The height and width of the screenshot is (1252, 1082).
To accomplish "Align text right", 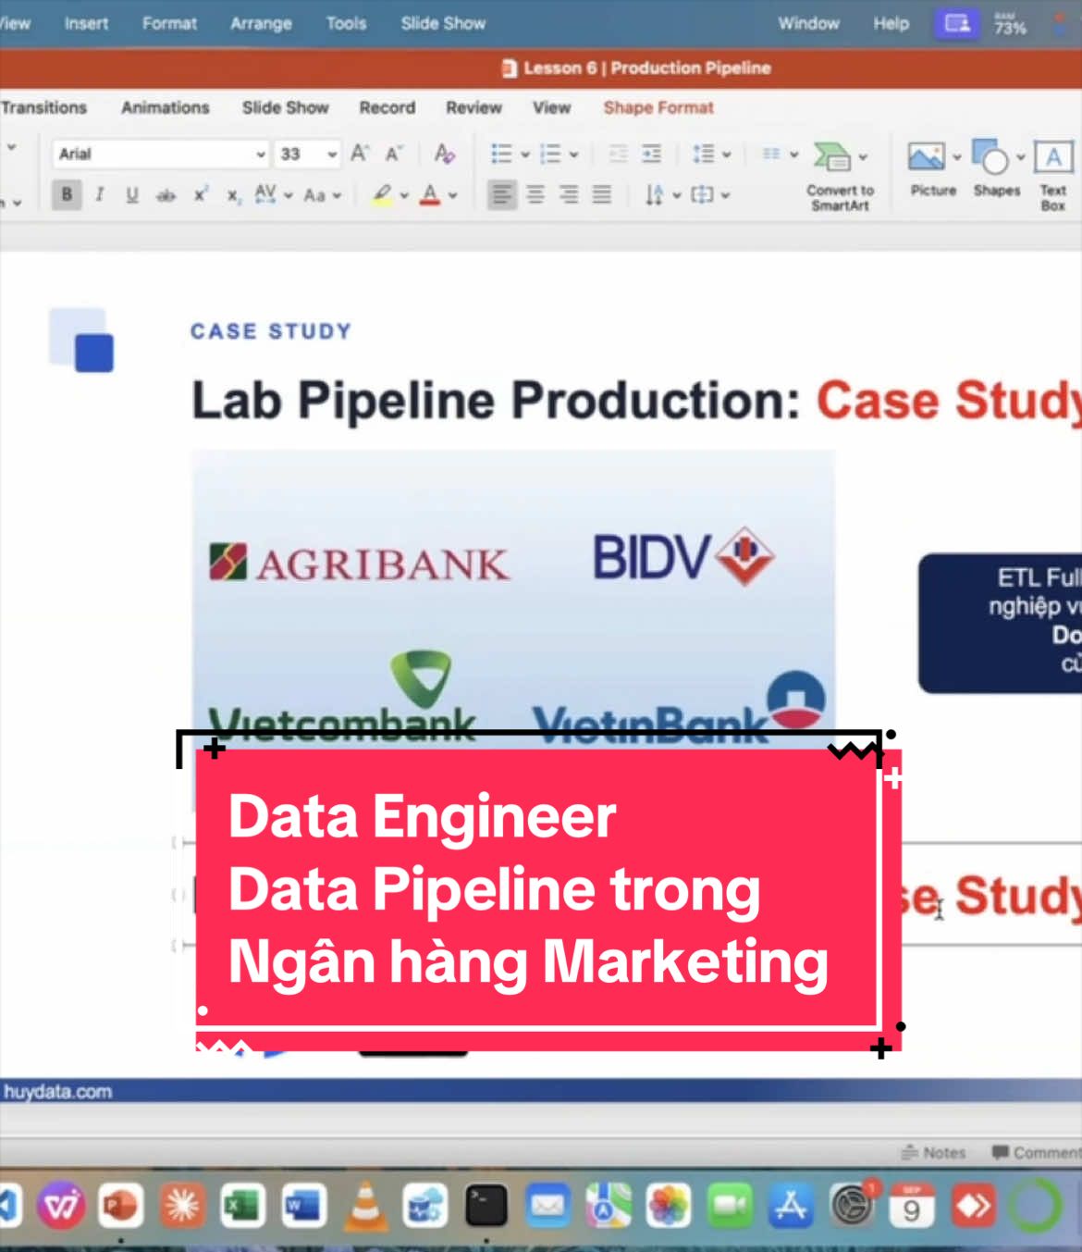I will [x=569, y=194].
